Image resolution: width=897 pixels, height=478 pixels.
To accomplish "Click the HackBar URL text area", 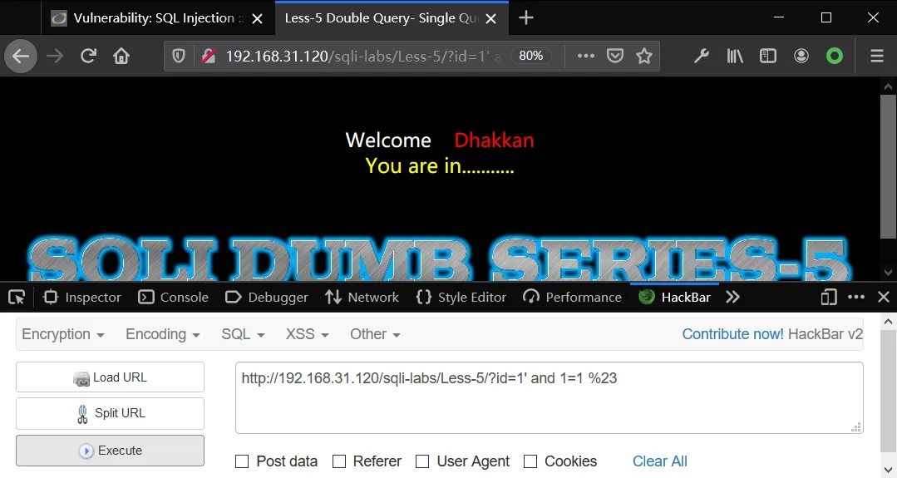I will point(550,398).
